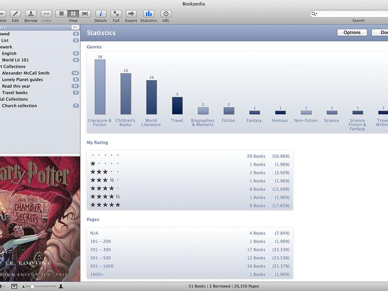388x291 pixels.
Task: Click the Links toolbar icon
Action: click(46, 14)
